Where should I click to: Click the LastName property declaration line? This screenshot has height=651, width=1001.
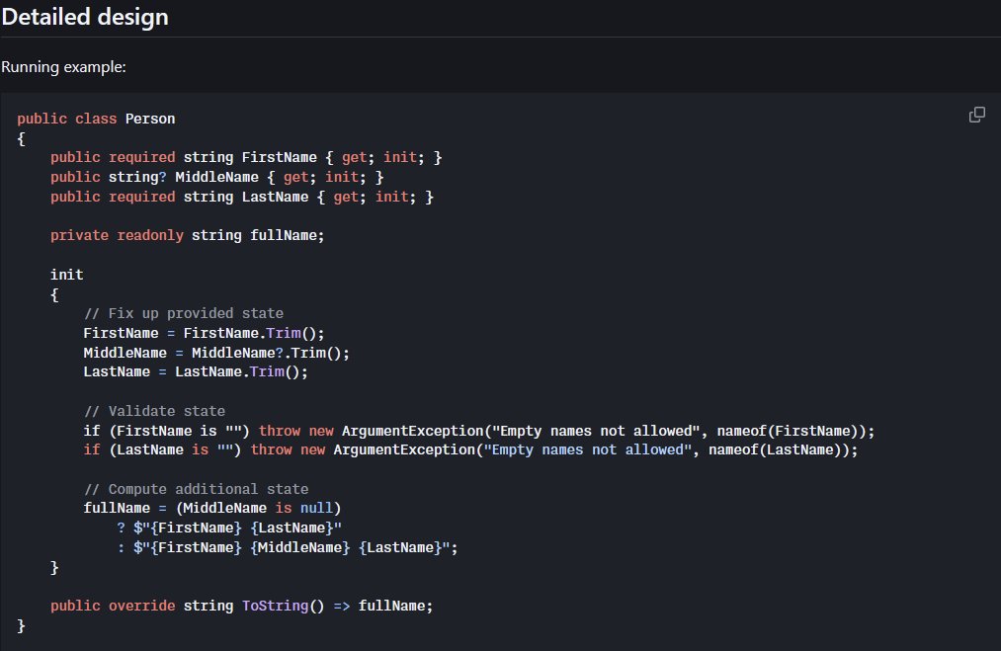pos(242,198)
